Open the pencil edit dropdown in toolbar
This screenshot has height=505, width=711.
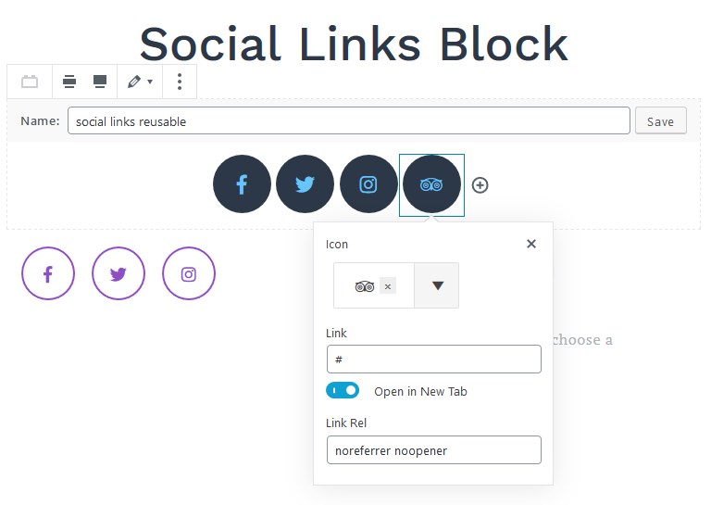[x=140, y=82]
